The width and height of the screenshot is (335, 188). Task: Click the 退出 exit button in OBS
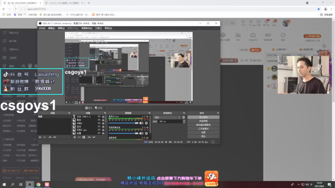point(204,137)
